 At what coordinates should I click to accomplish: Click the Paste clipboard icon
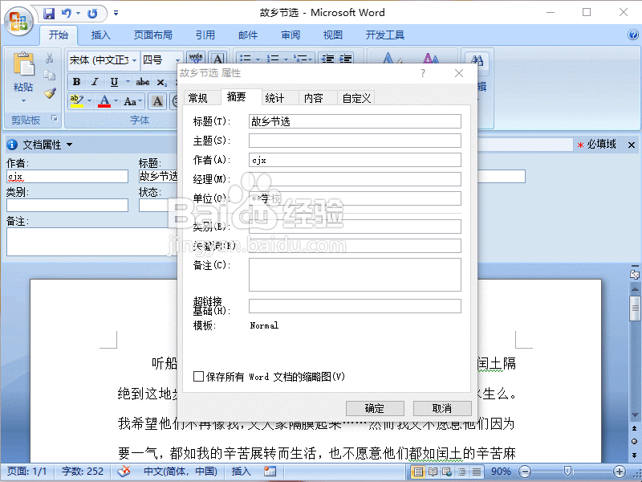pos(23,64)
